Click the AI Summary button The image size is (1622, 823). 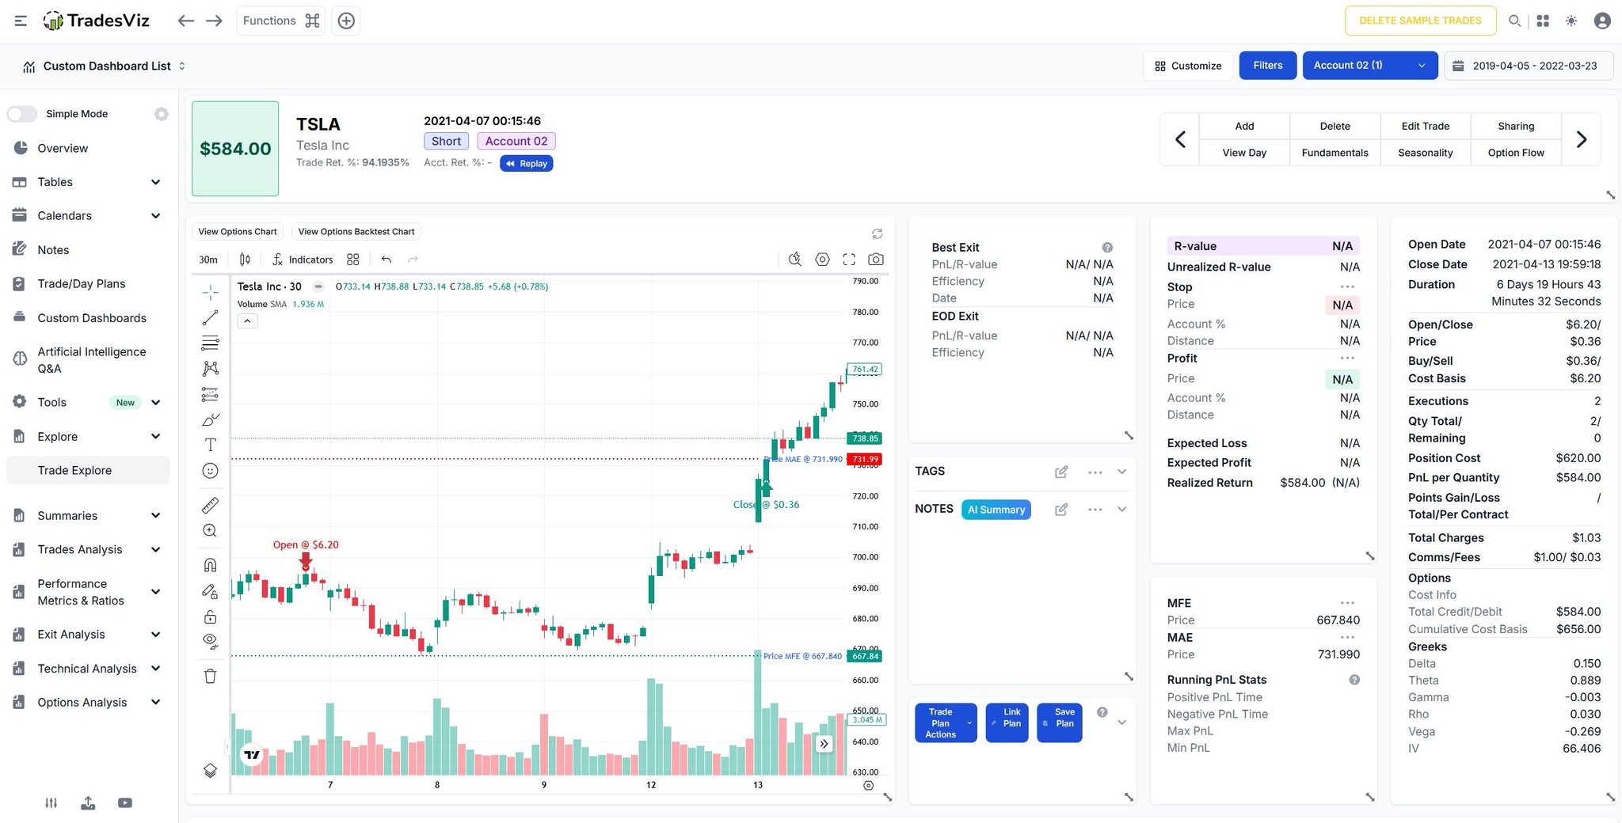pos(996,510)
